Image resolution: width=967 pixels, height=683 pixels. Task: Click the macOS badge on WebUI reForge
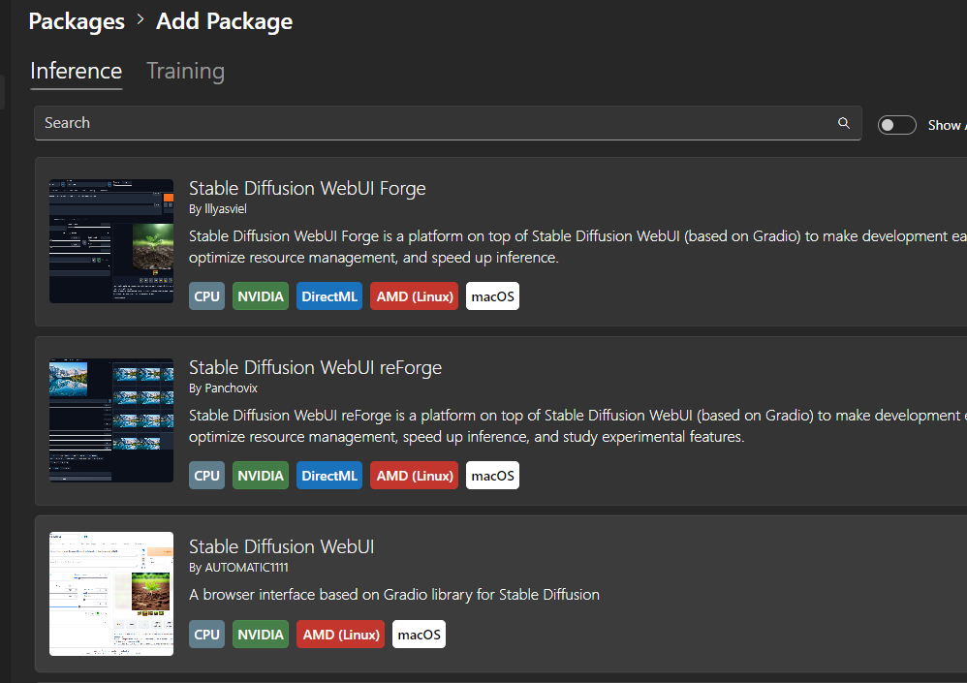493,476
